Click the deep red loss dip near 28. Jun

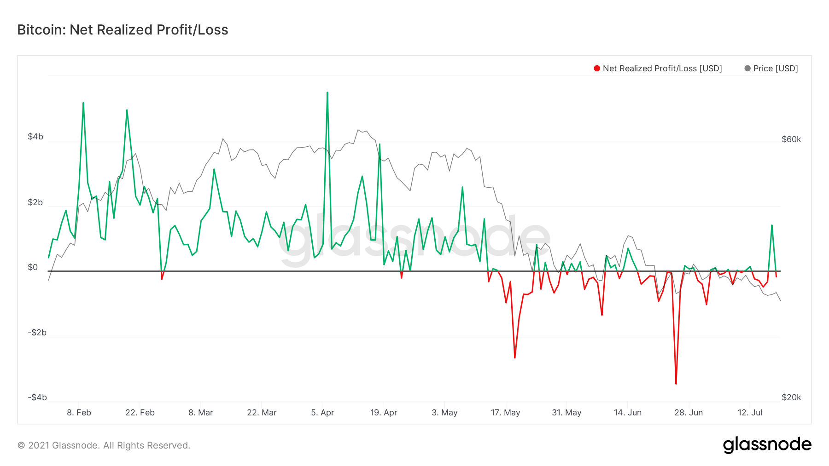(676, 383)
